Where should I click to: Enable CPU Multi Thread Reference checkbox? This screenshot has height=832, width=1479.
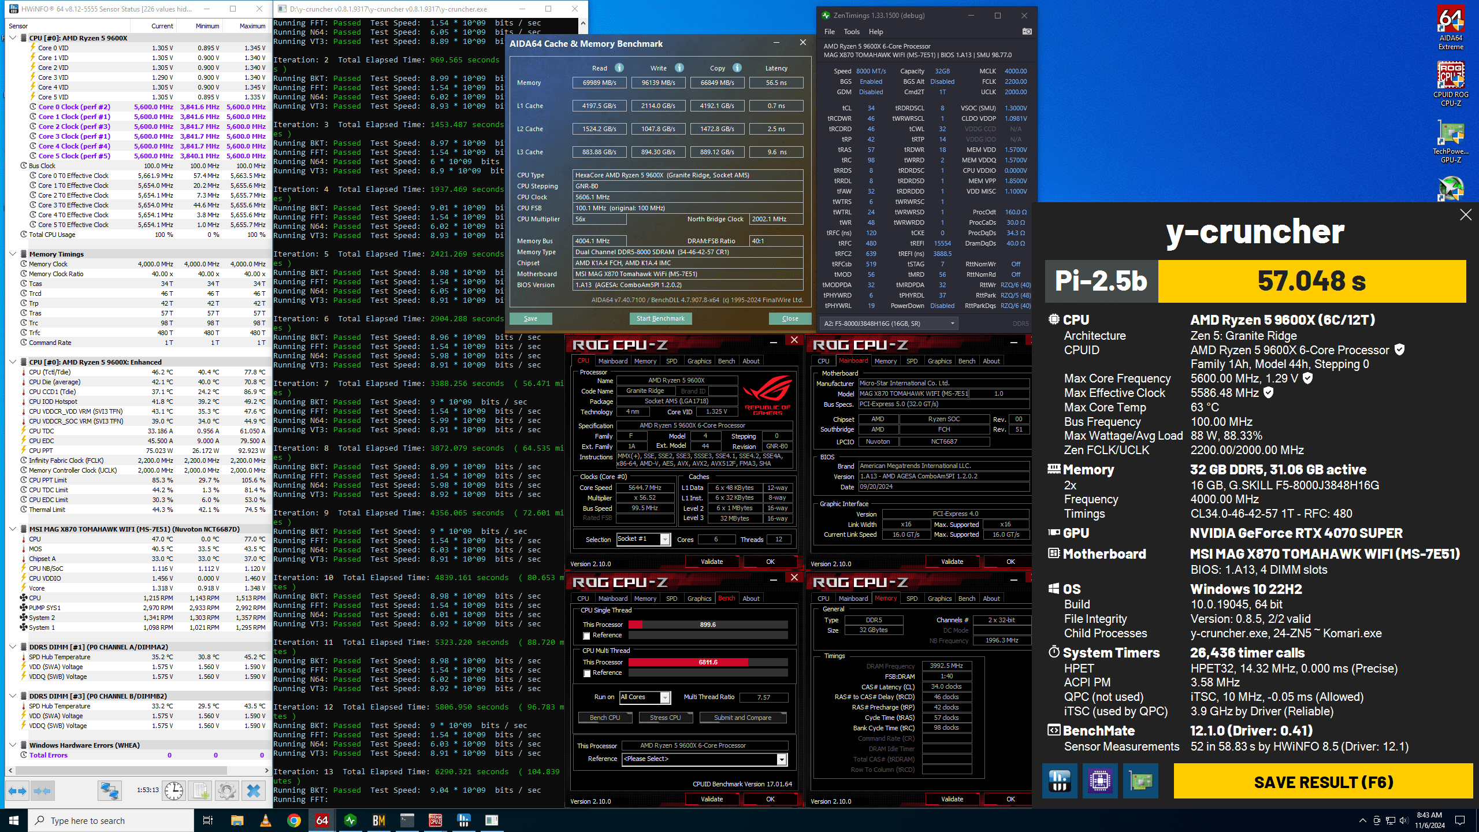click(x=586, y=673)
